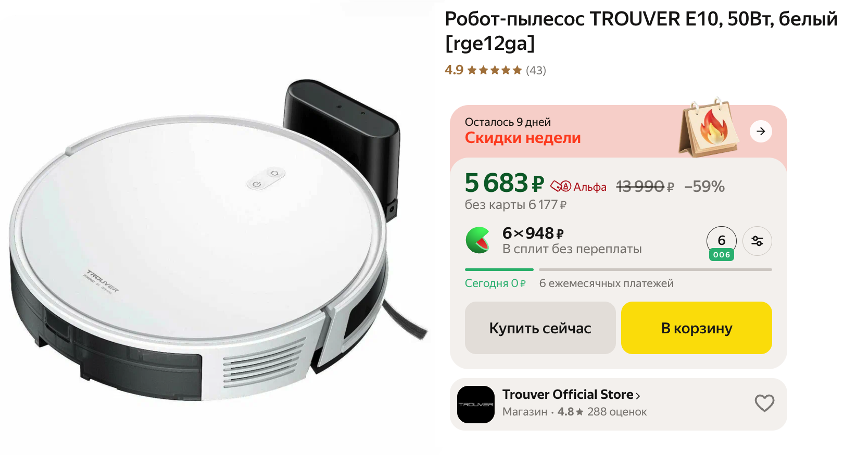
Task: Buy now with Купить сейчас button
Action: coord(540,328)
